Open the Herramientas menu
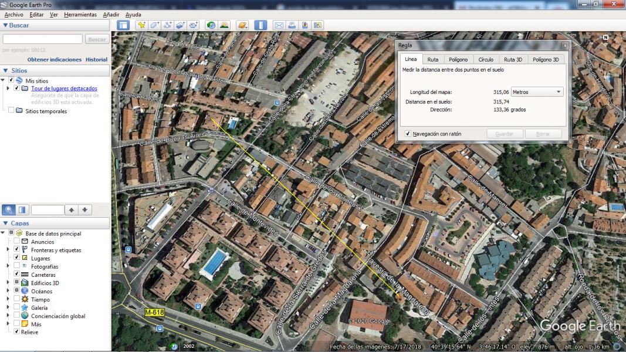 tap(80, 15)
